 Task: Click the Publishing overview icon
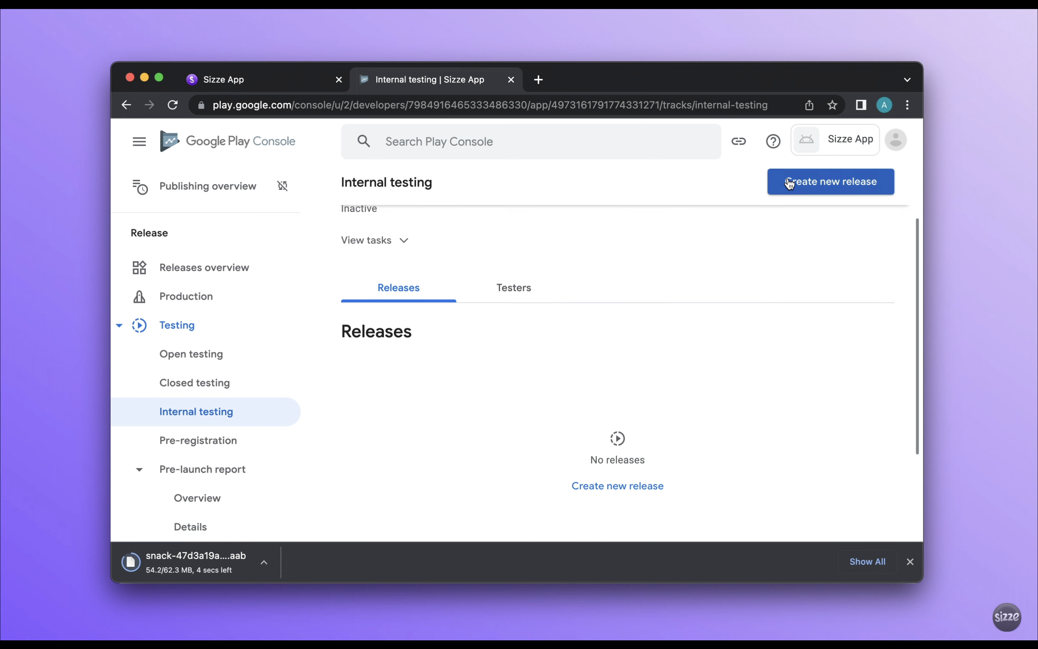point(140,187)
